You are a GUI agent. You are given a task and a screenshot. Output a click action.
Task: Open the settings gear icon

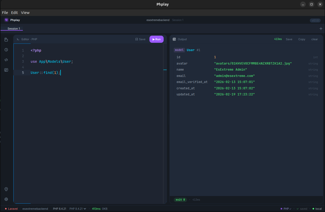coord(6,199)
